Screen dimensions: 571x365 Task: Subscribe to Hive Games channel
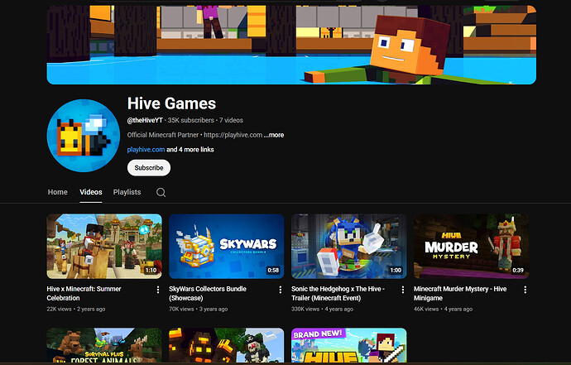pos(149,167)
